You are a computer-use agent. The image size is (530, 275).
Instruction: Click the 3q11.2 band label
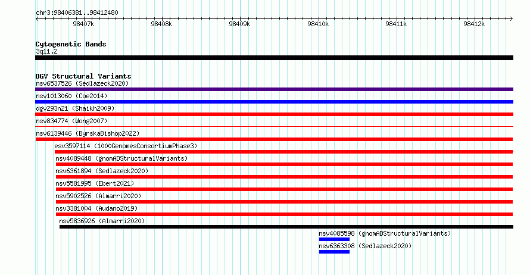pos(46,51)
